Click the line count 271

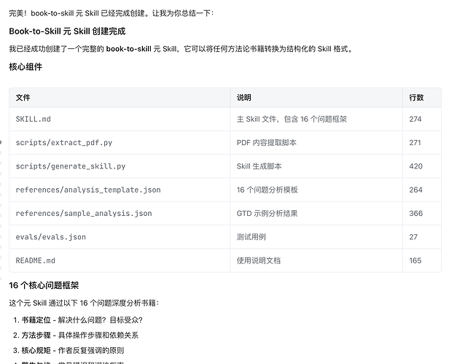click(415, 142)
